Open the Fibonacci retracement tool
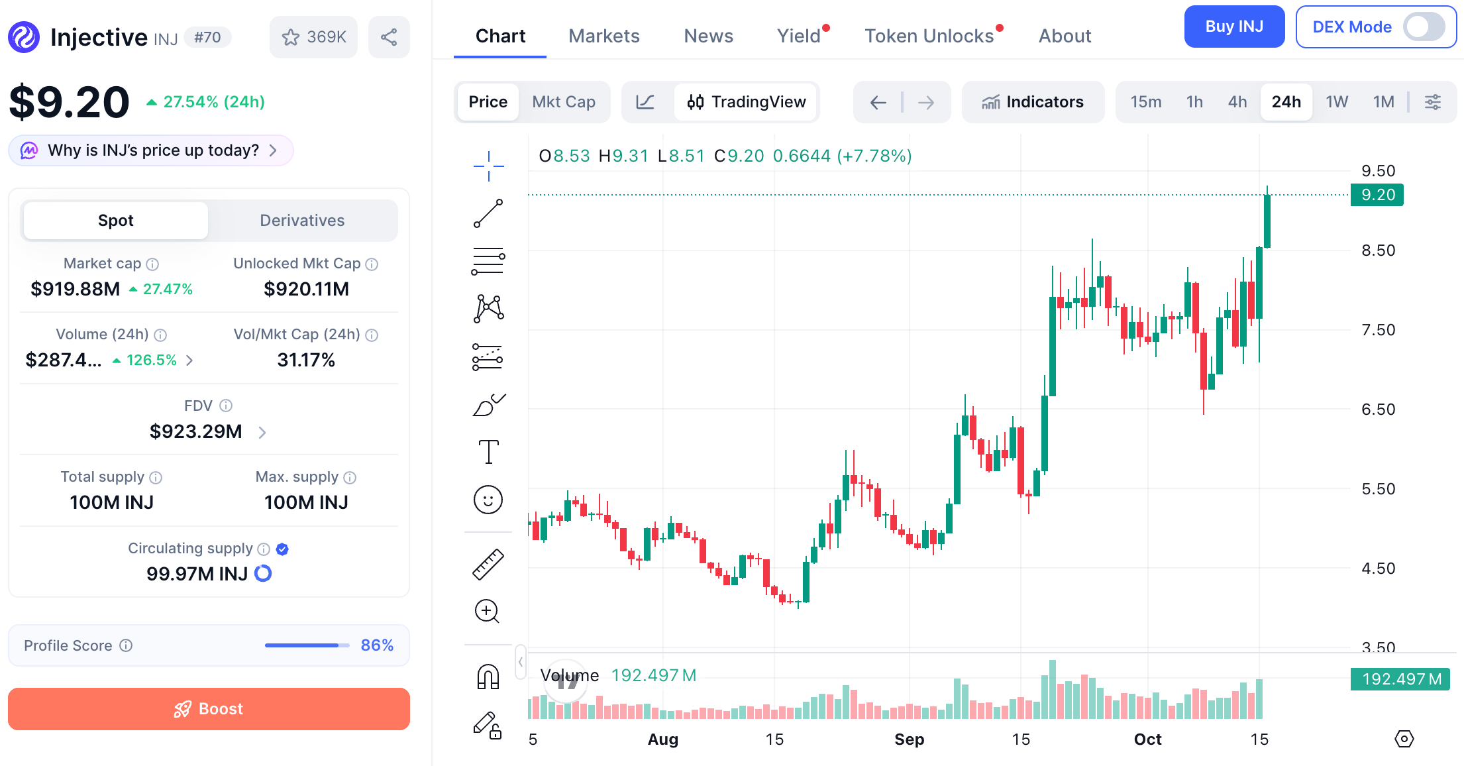 pos(488,260)
